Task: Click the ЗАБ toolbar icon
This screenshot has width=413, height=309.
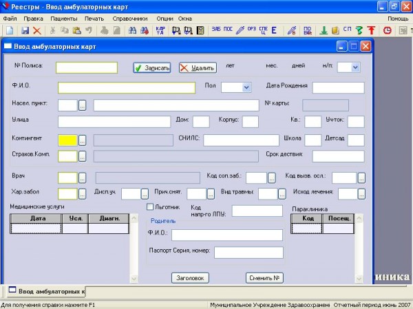Action: (x=217, y=30)
